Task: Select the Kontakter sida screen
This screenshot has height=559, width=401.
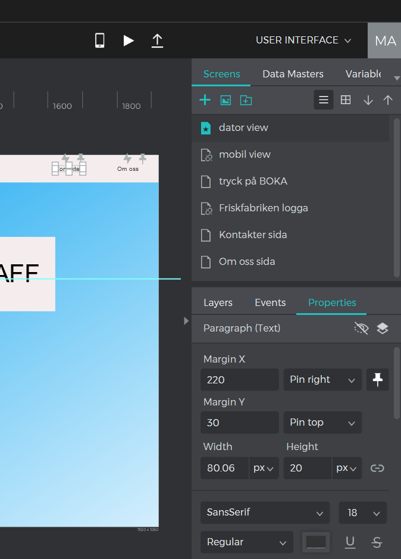Action: [253, 235]
